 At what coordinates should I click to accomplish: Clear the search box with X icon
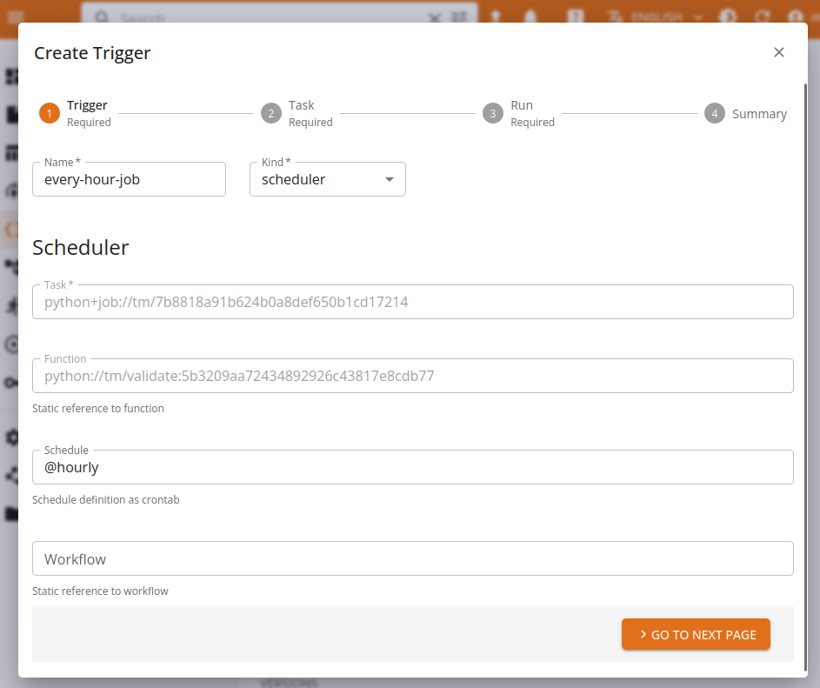tap(436, 17)
